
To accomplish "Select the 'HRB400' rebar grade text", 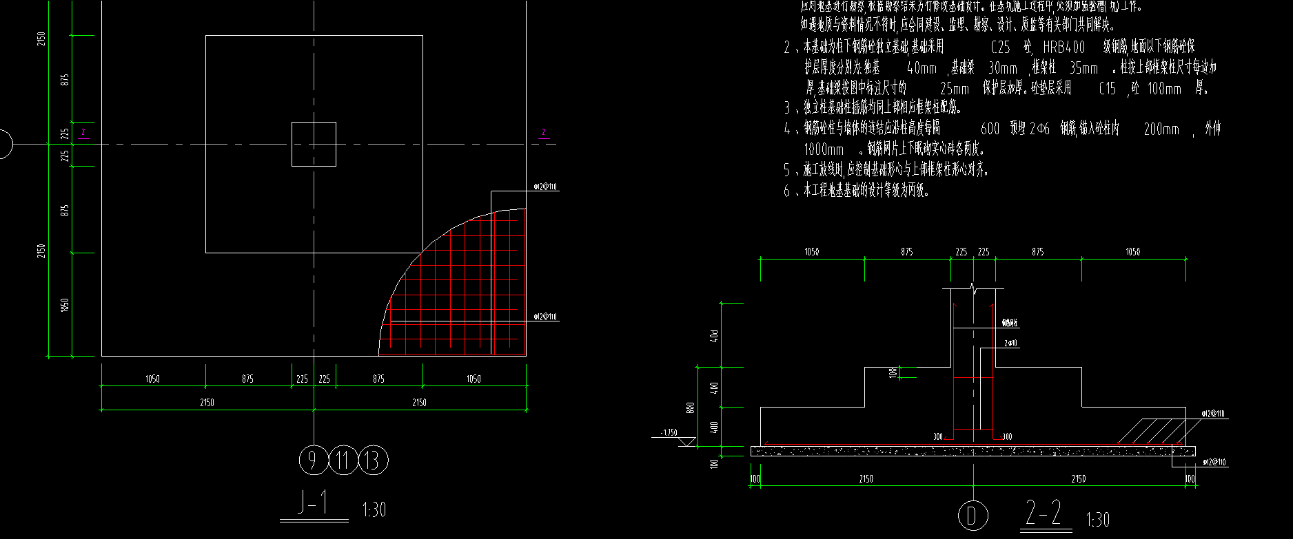I will click(1063, 47).
